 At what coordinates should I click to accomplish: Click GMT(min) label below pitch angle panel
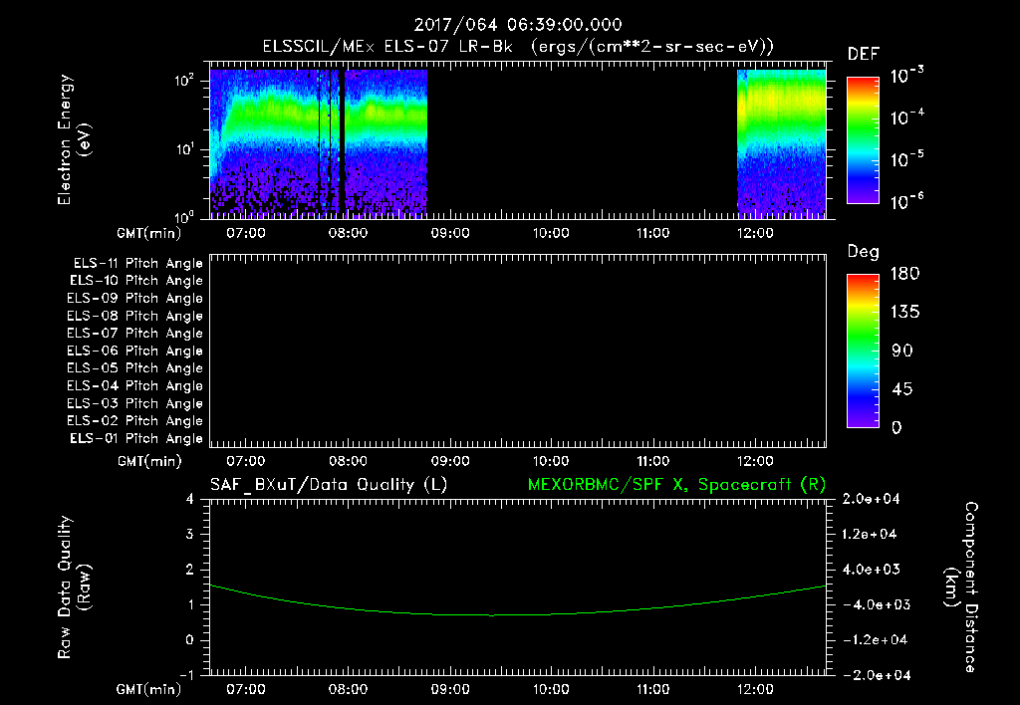pyautogui.click(x=149, y=462)
